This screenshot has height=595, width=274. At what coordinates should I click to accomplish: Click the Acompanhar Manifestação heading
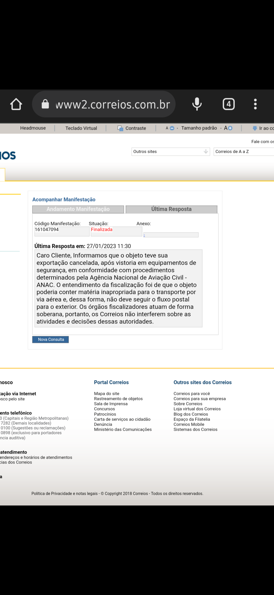[64, 200]
